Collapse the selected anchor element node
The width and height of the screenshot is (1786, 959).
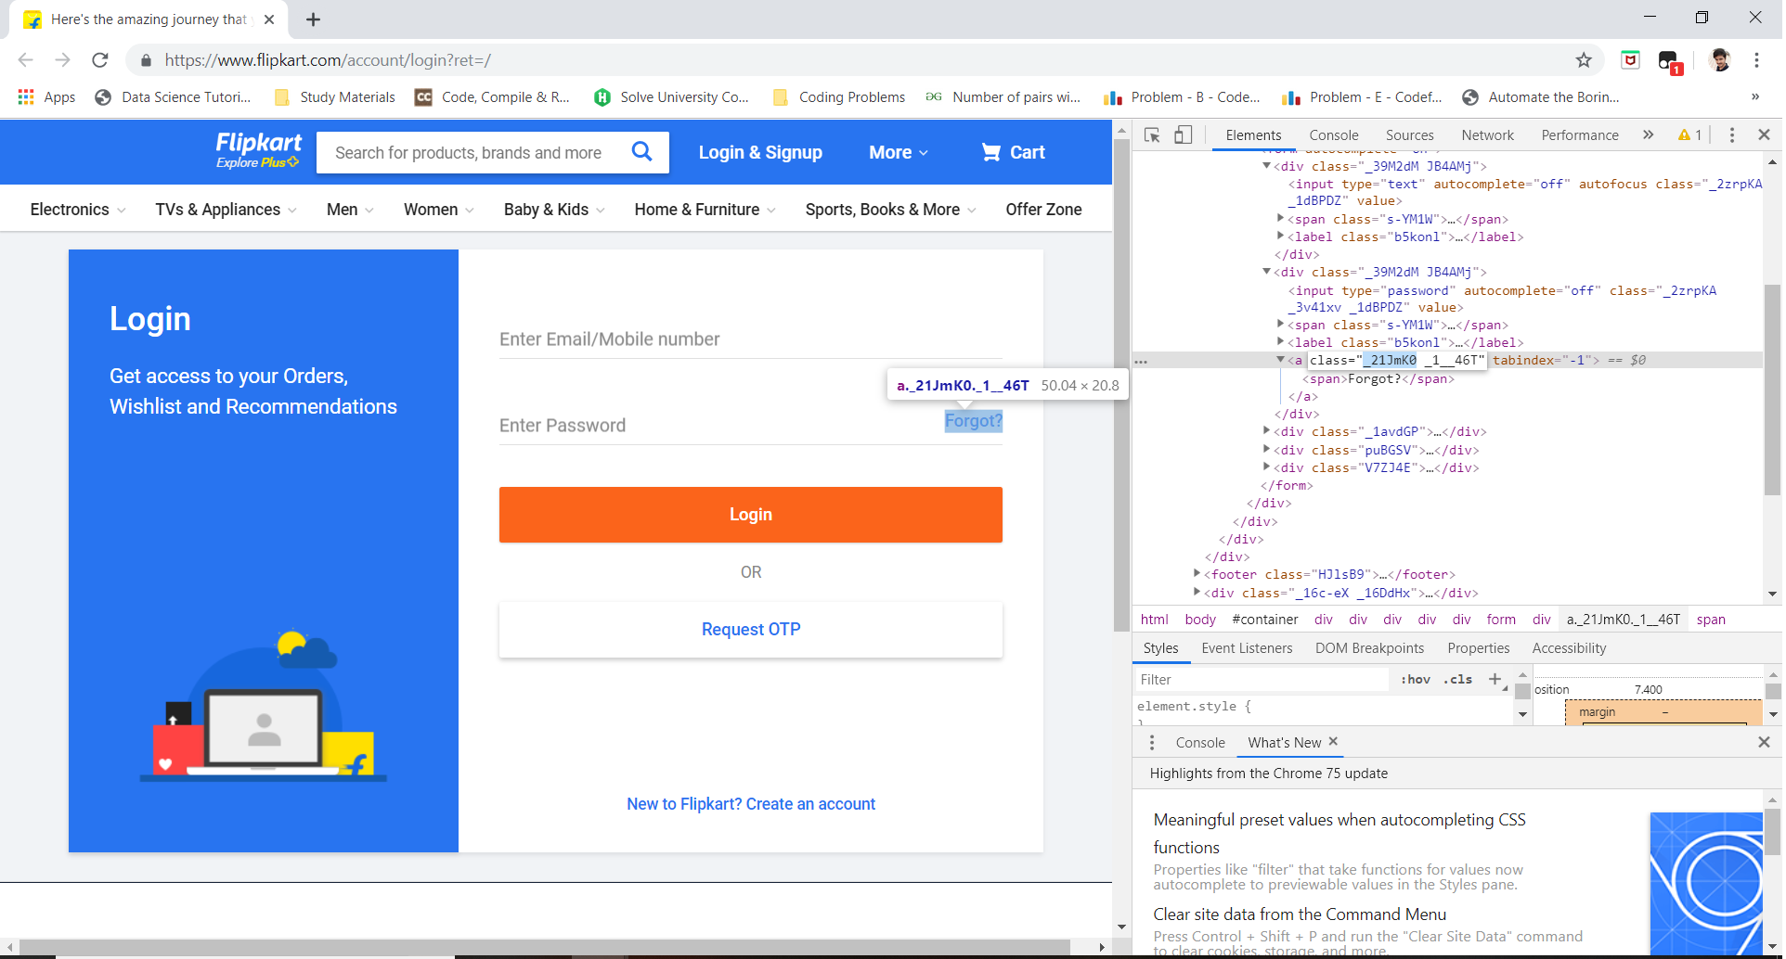tap(1280, 360)
